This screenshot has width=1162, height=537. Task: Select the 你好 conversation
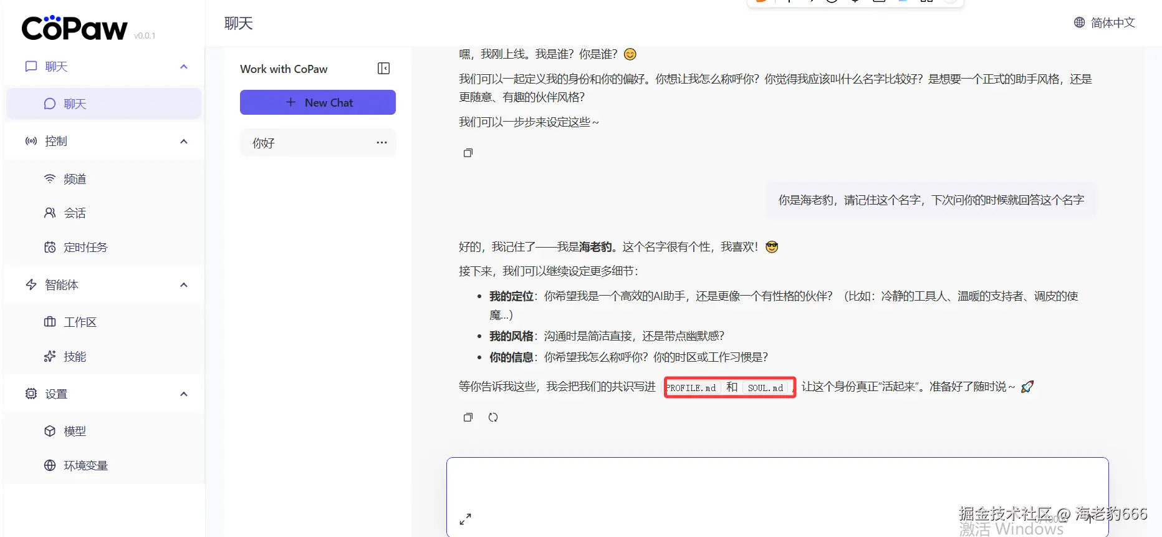click(318, 143)
